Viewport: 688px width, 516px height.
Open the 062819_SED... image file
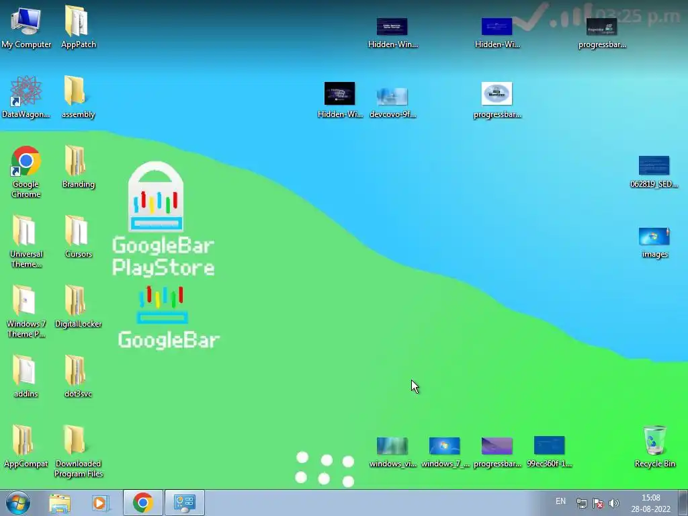654,172
